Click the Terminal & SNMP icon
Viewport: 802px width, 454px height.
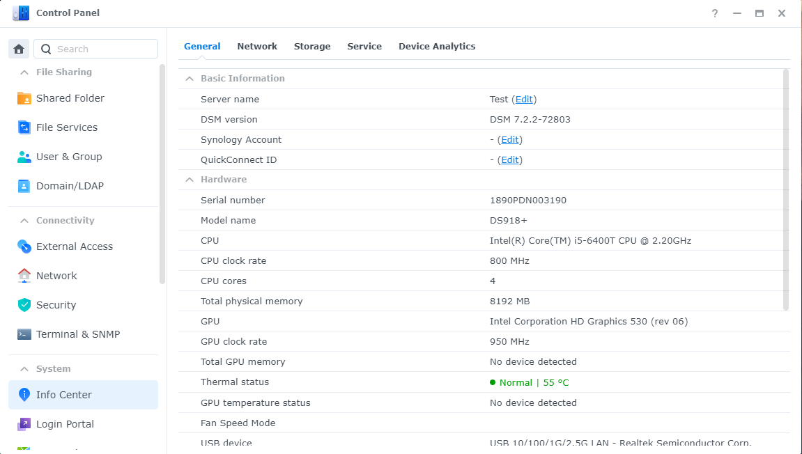tap(24, 334)
